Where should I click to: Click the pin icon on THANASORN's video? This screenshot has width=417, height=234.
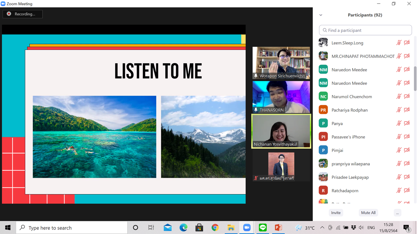tap(256, 110)
